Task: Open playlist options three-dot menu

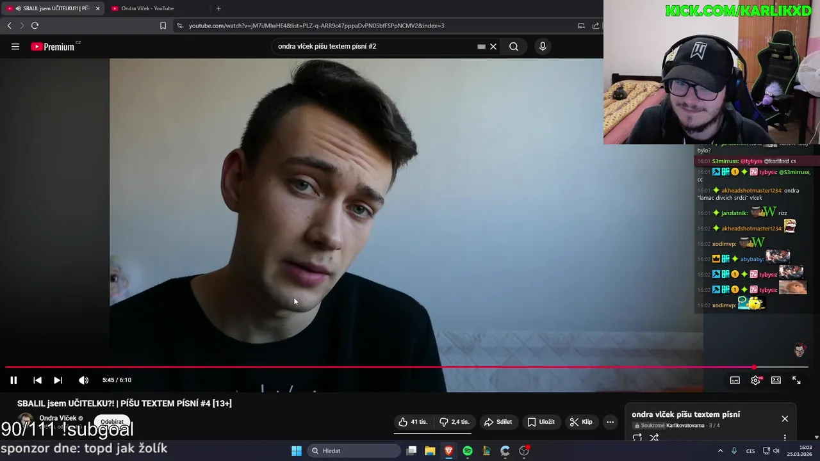Action: point(785,438)
